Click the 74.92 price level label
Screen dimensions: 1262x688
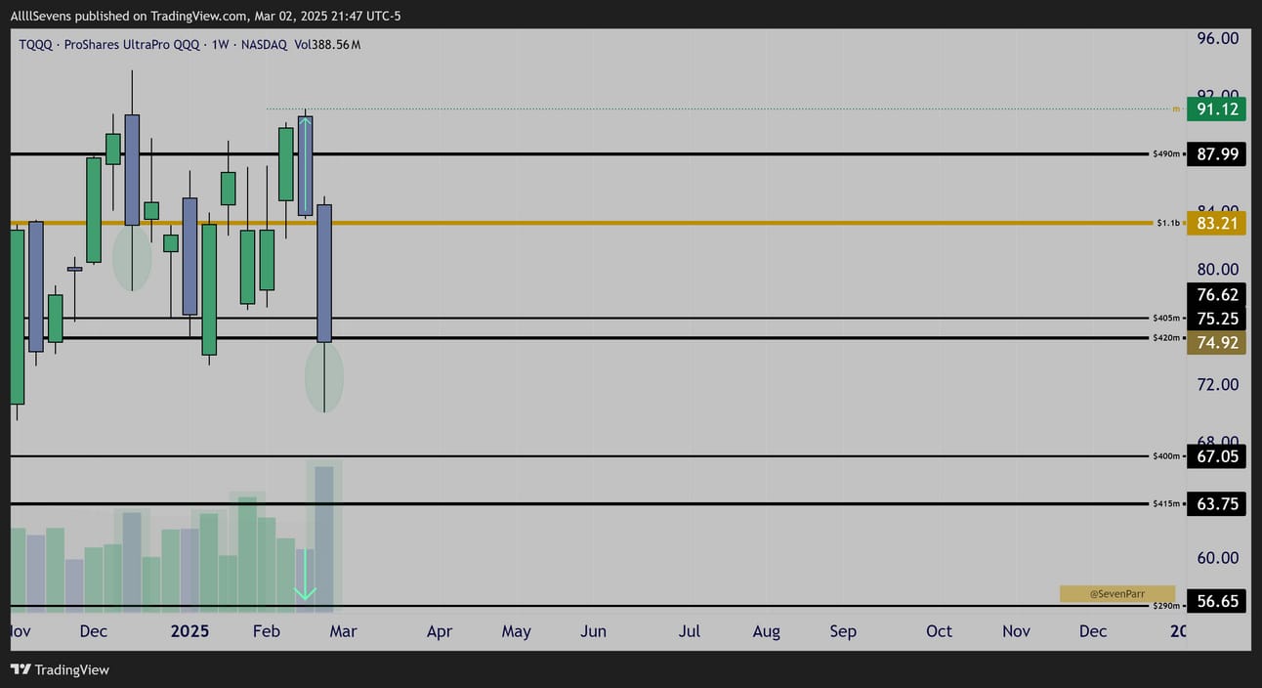coord(1216,342)
